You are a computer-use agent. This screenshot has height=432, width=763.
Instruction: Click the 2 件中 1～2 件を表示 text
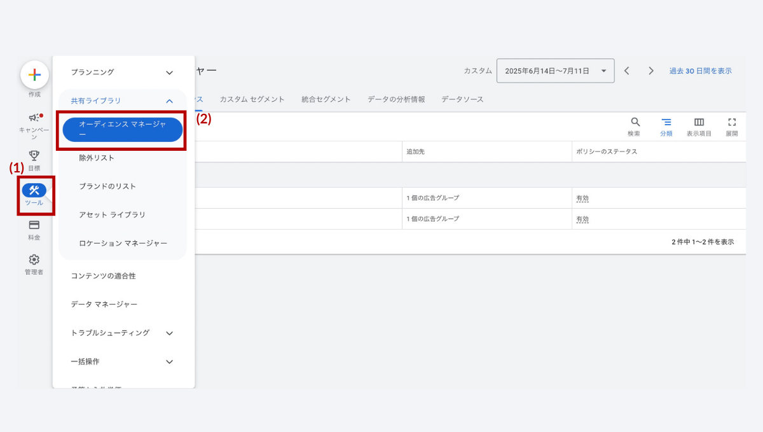point(703,242)
